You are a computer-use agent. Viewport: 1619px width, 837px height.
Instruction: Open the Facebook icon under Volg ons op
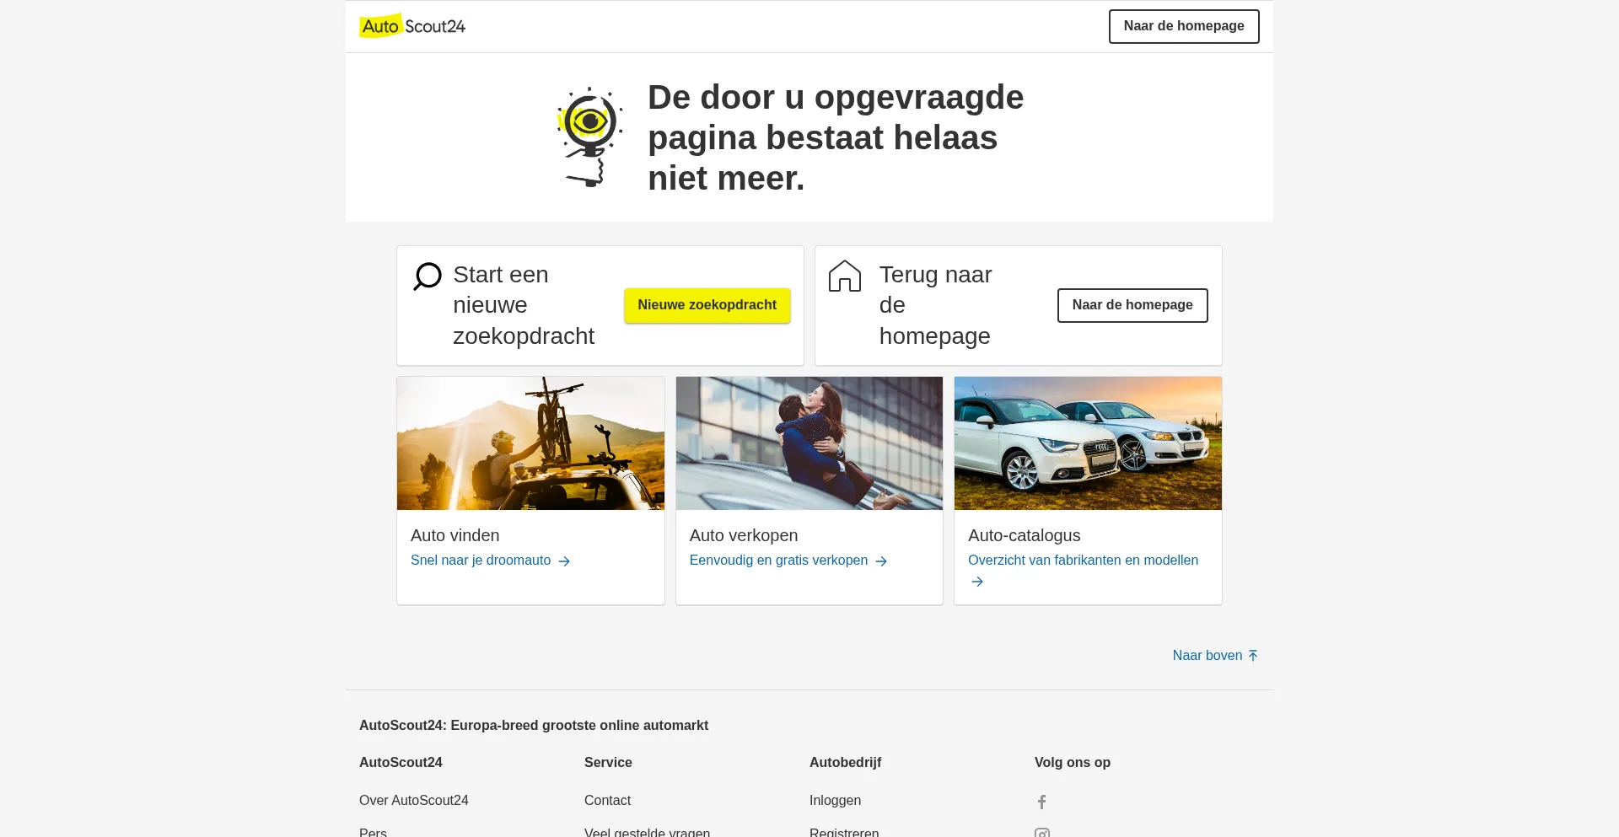1042,802
